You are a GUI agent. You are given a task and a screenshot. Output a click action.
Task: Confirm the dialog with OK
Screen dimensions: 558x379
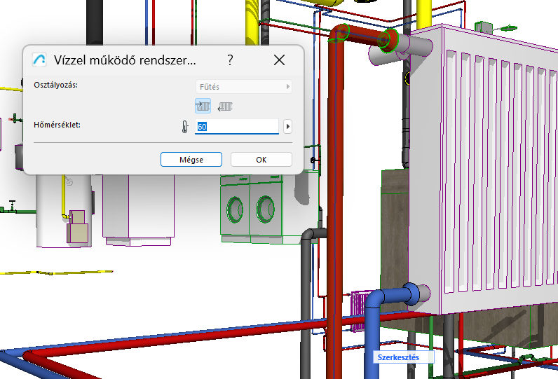coord(261,160)
